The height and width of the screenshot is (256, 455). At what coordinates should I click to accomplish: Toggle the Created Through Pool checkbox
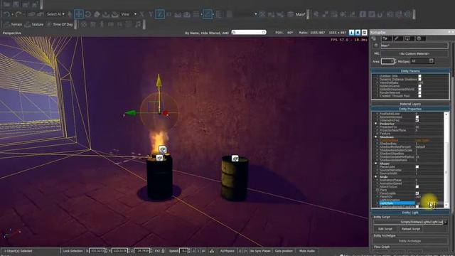[x=419, y=96]
